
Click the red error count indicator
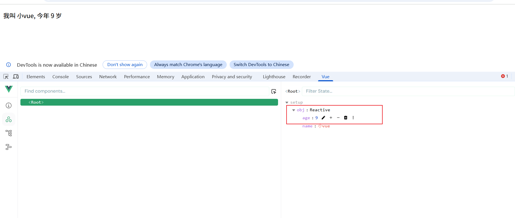(505, 76)
